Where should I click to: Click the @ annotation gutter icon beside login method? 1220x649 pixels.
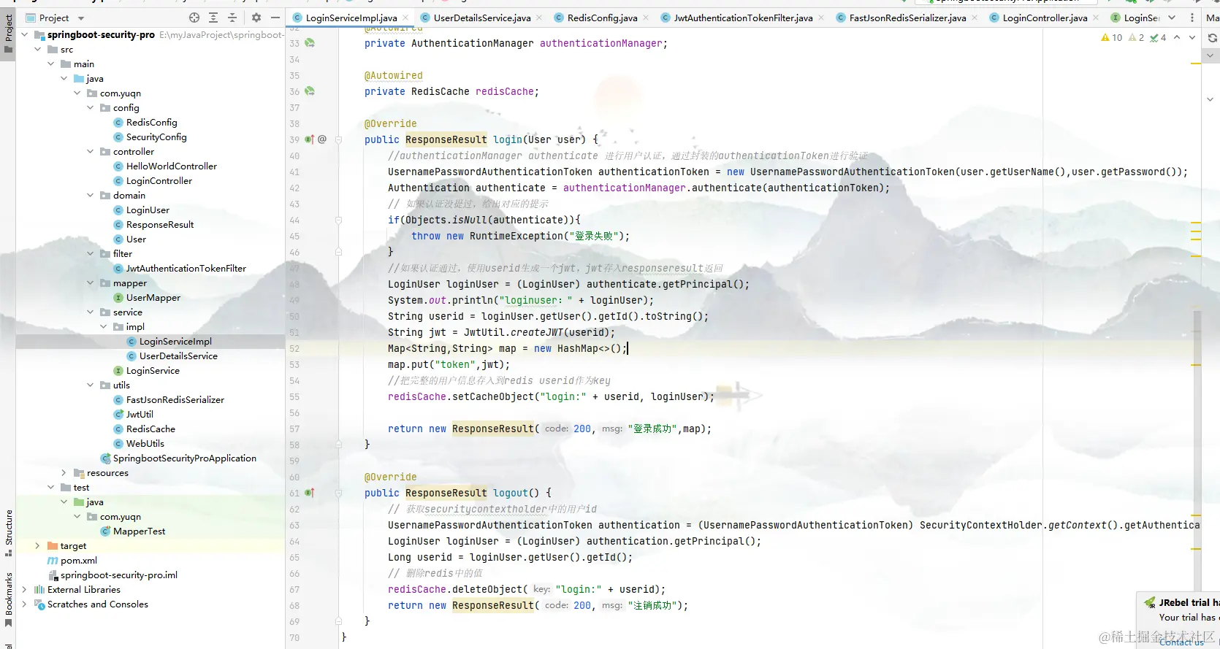pyautogui.click(x=322, y=139)
